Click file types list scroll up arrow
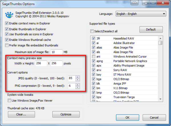The width and height of the screenshot is (171, 126). pos(160,38)
